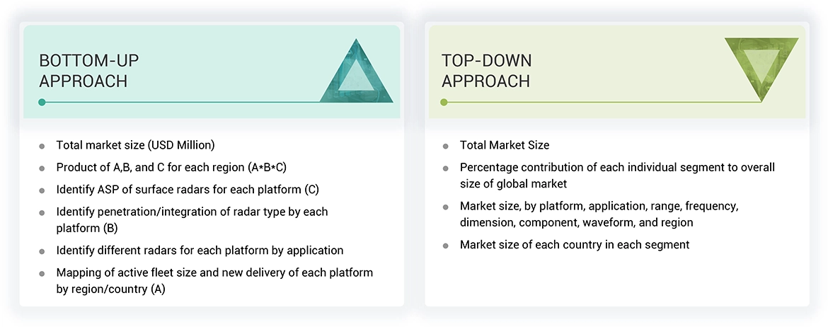Click the teal dot under Bottom-Up heading
This screenshot has width=828, height=327.
[x=42, y=102]
